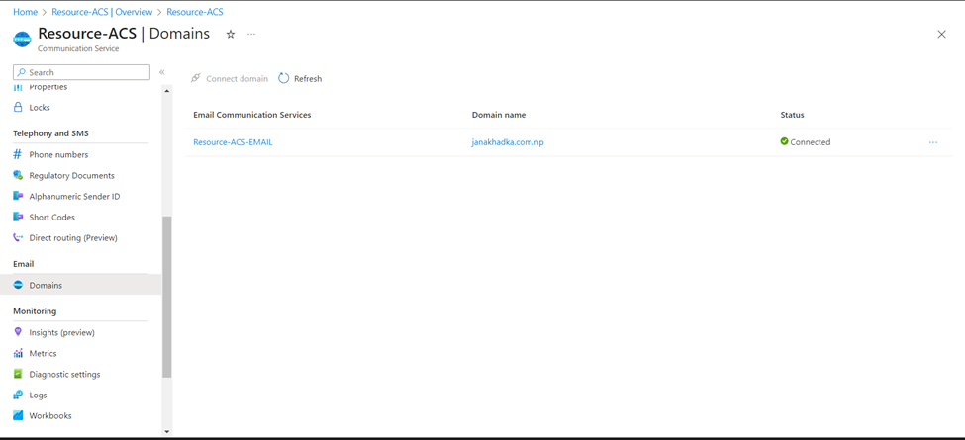Click the Alphanumeric Sender ID icon
Screen dimensions: 965x440
click(x=18, y=196)
